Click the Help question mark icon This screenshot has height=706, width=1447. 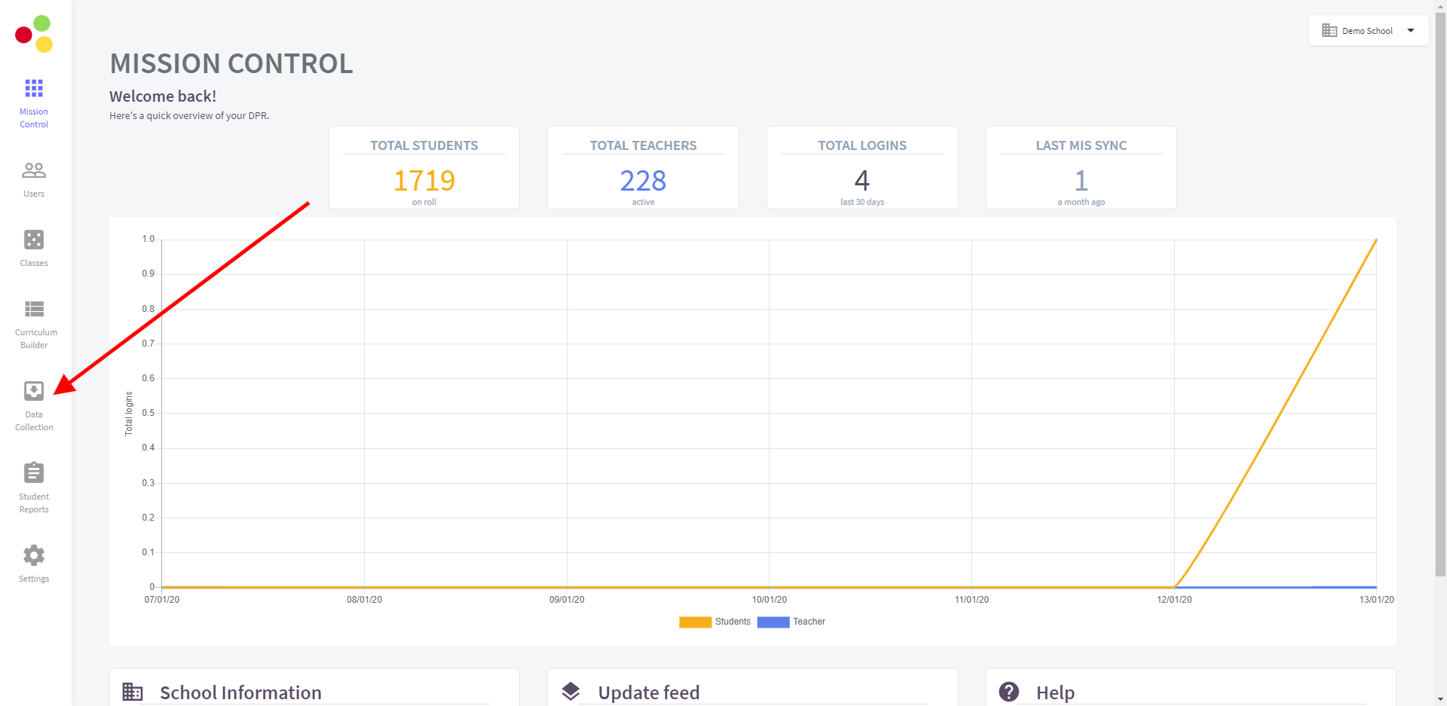pyautogui.click(x=1008, y=692)
